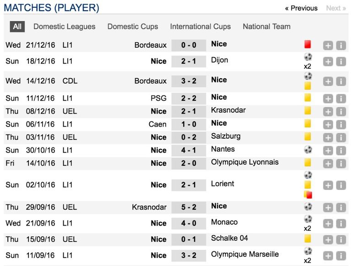Click the yellow card icon for PSG vs Nice
The image size is (351, 266).
pyautogui.click(x=308, y=97)
